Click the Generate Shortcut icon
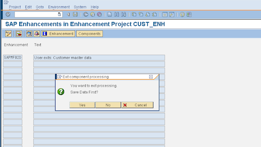261x147 pixels. point(172,15)
